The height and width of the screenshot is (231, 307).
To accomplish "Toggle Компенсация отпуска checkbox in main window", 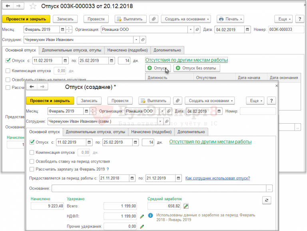I will tap(8, 70).
